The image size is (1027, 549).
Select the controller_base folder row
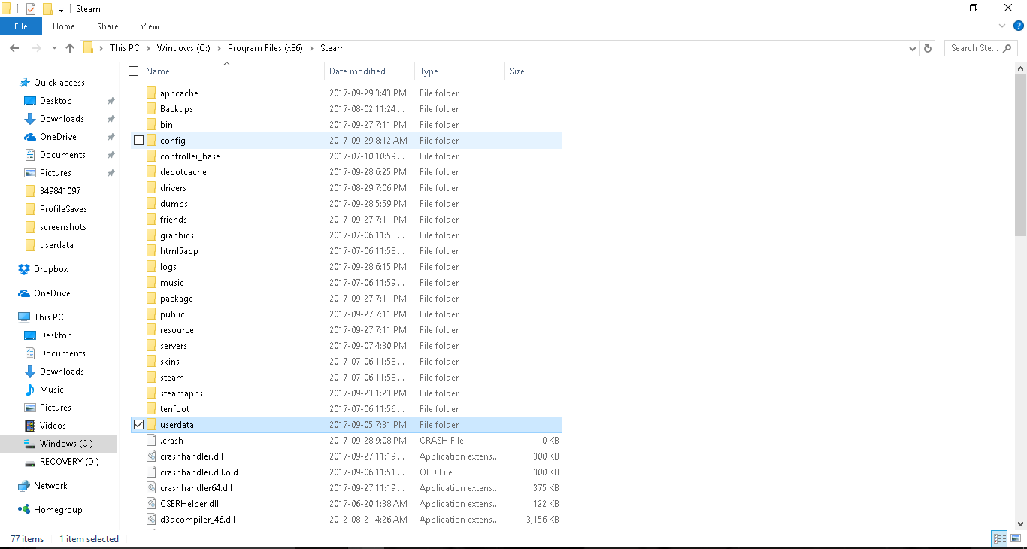point(347,156)
